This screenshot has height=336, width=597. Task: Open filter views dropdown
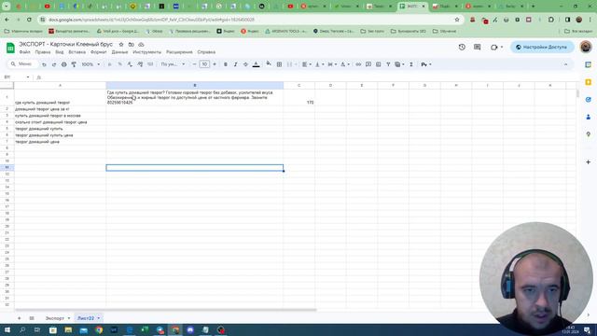point(399,64)
